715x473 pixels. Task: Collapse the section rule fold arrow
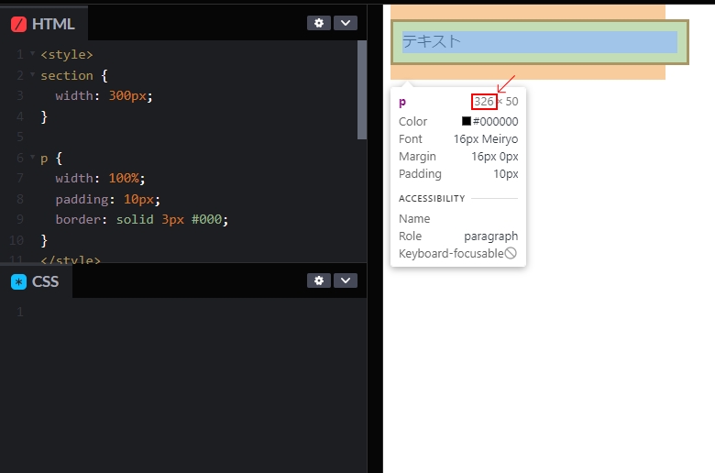click(32, 74)
